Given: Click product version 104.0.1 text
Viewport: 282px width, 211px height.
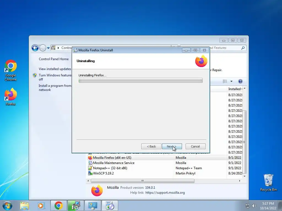Looking at the screenshot, I should tap(150, 187).
